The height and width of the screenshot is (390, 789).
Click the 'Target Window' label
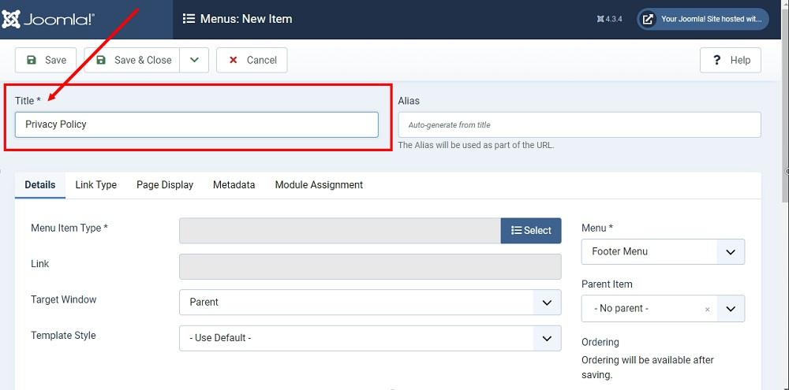(x=63, y=299)
